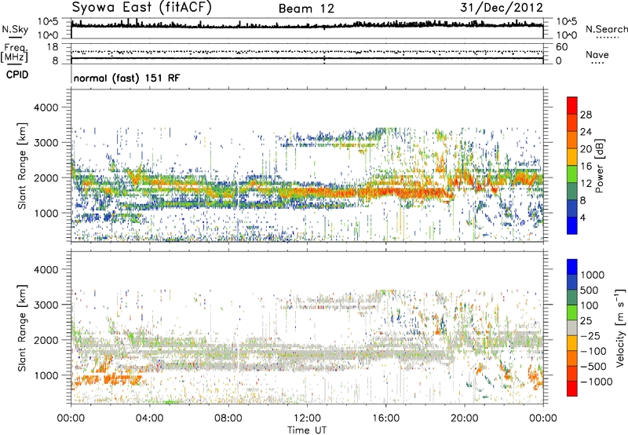This screenshot has width=628, height=435.
Task: Click the '-1000' Velocity colorbar tick value
Action: click(596, 382)
